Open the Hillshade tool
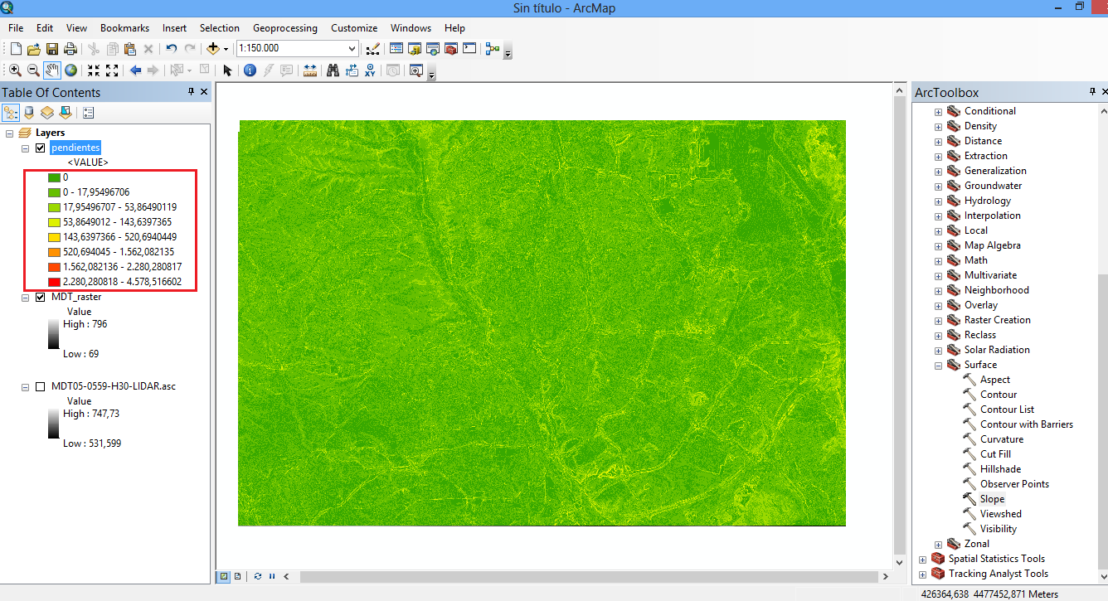 tap(1000, 469)
